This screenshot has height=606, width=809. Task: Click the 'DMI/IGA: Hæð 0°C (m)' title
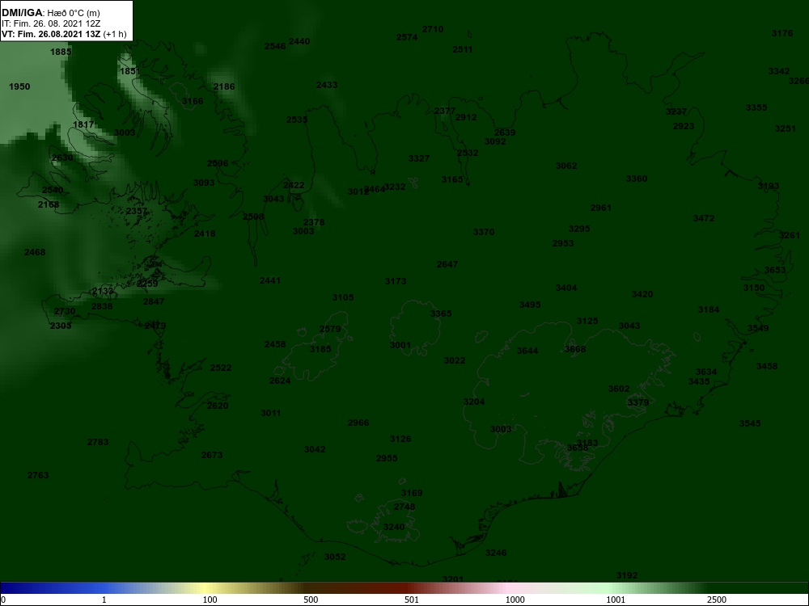[x=50, y=13]
